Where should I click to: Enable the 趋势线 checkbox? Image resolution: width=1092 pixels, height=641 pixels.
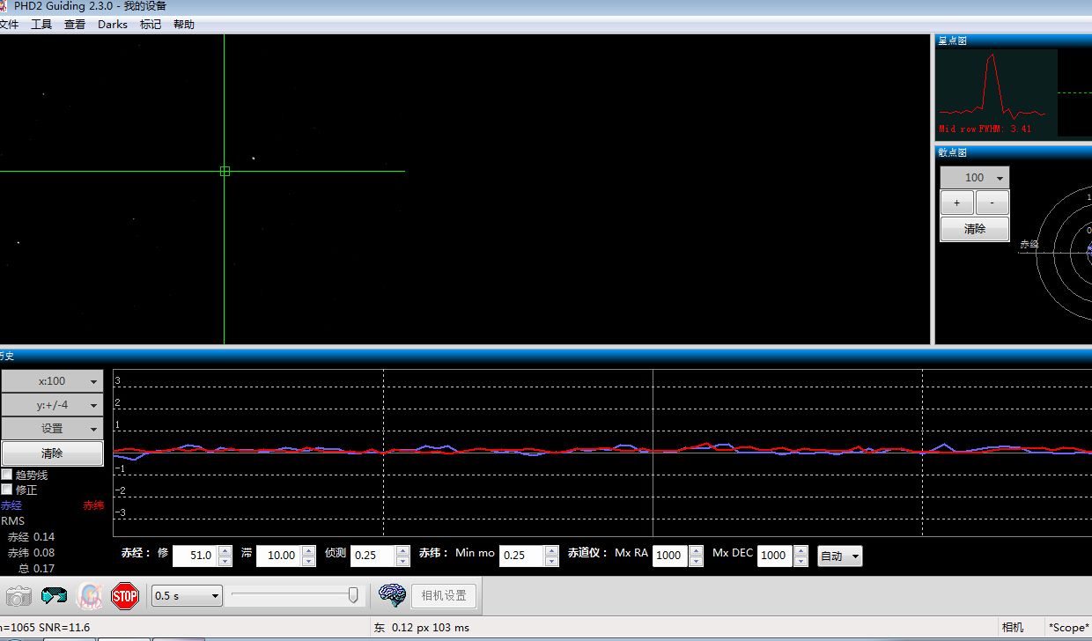(x=7, y=475)
